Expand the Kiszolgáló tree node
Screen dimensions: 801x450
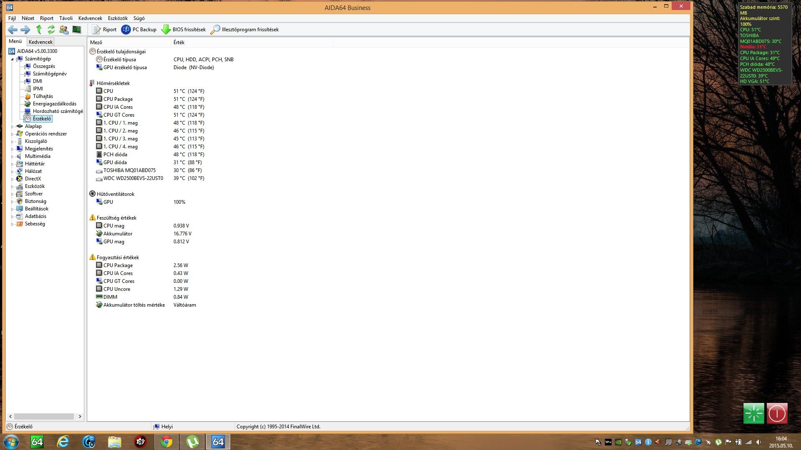(12, 142)
